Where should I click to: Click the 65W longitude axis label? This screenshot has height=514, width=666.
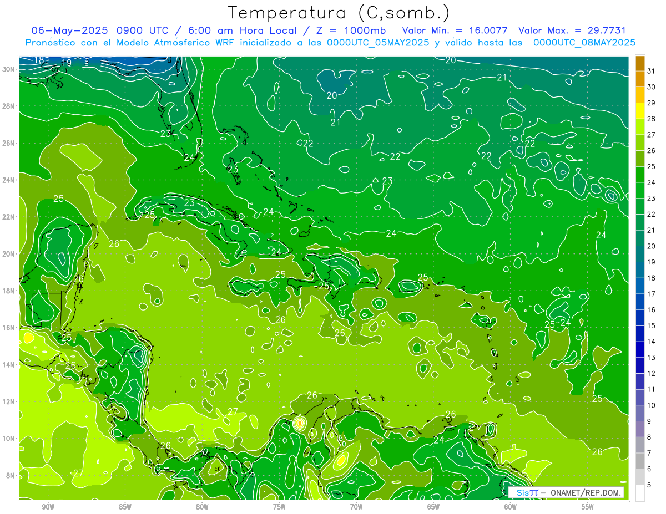pos(433,507)
